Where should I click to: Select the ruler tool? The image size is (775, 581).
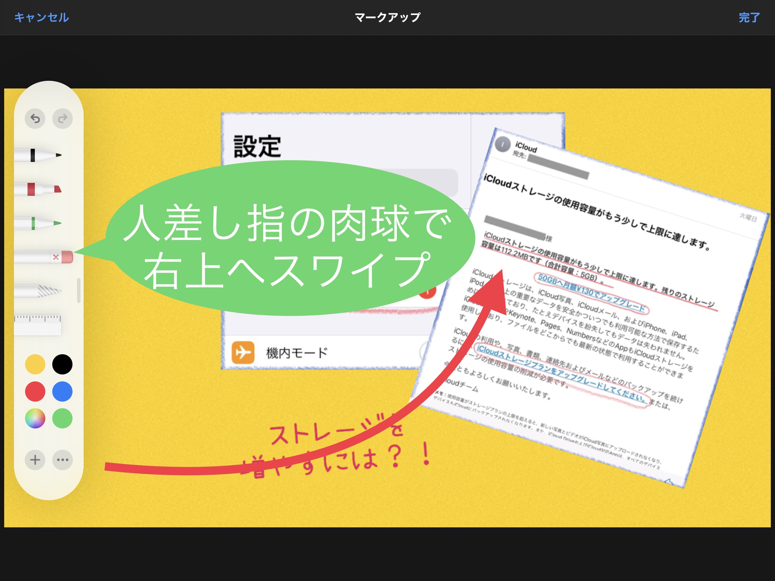[38, 325]
